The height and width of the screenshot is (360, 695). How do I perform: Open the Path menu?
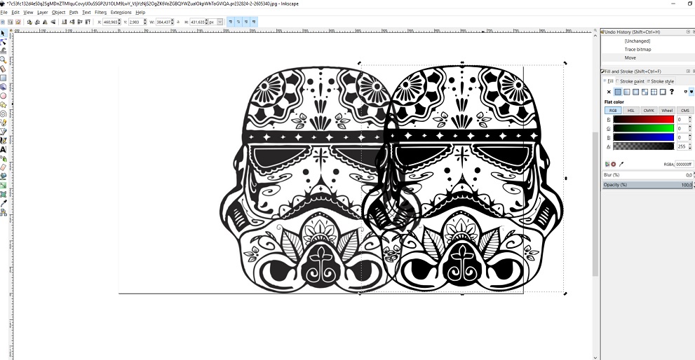(x=74, y=13)
